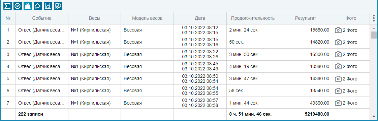Sort by the Весы column header
Viewport: 378px width, 121px height.
coord(94,18)
